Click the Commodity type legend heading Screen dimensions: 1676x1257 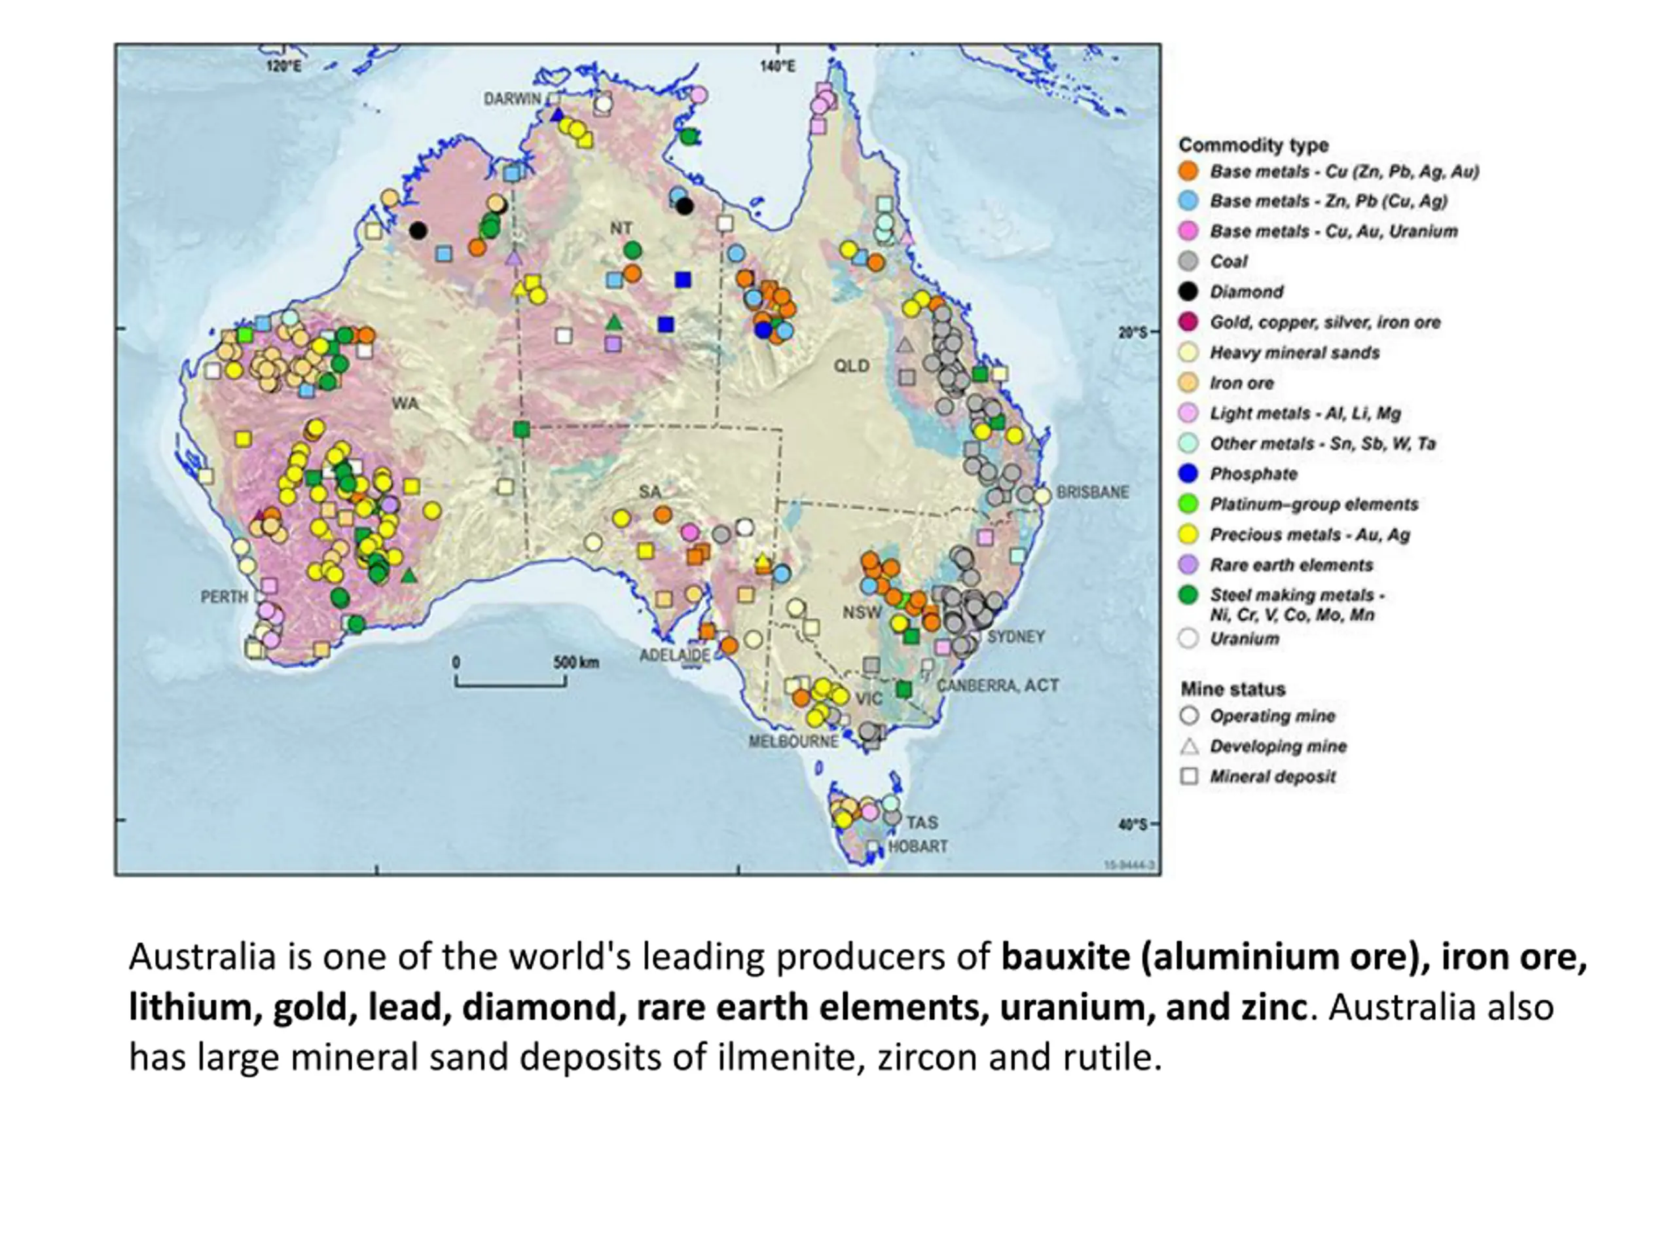click(x=1252, y=145)
